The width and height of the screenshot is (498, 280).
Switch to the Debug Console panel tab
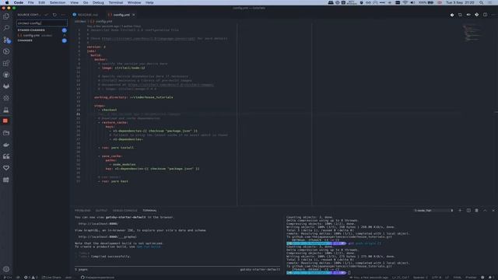(124, 211)
